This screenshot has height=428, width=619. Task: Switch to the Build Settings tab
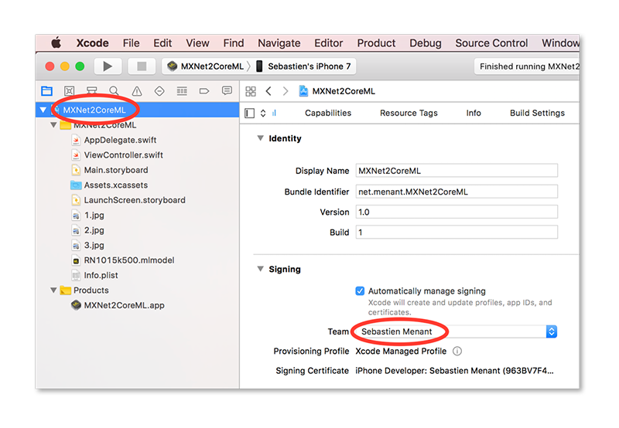537,113
